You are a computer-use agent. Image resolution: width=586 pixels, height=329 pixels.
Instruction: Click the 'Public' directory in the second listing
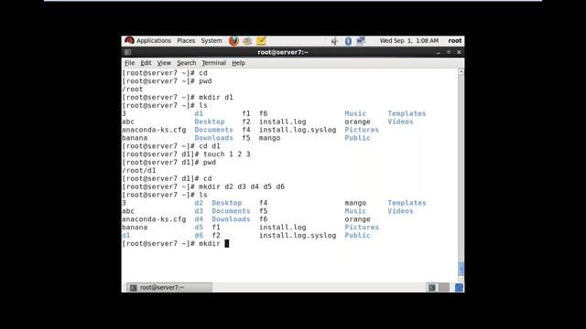click(357, 236)
